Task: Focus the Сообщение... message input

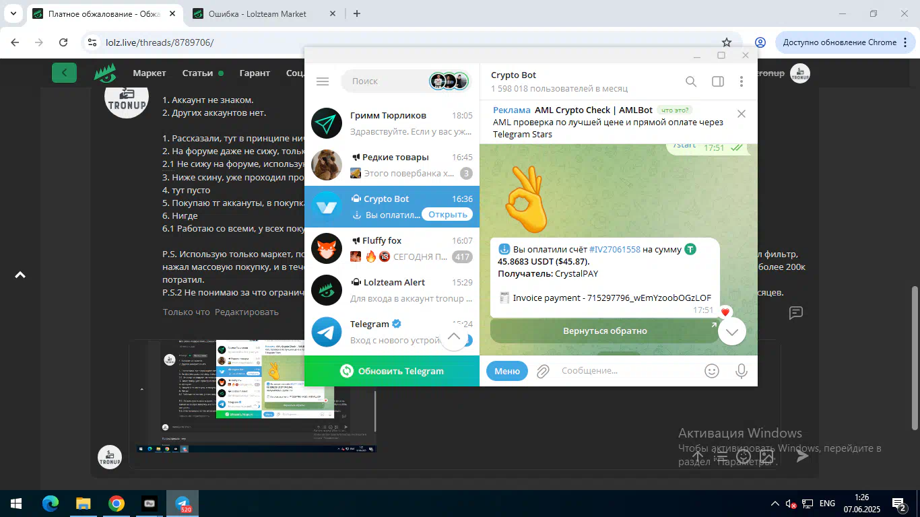Action: (x=627, y=371)
